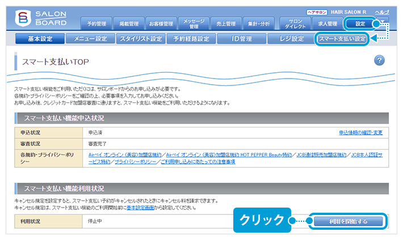The width and height of the screenshot is (403, 240).
Task: Click the サロンダイレクト menu item
Action: pyautogui.click(x=295, y=23)
